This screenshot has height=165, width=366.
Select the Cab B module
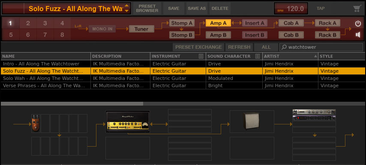(x=291, y=35)
